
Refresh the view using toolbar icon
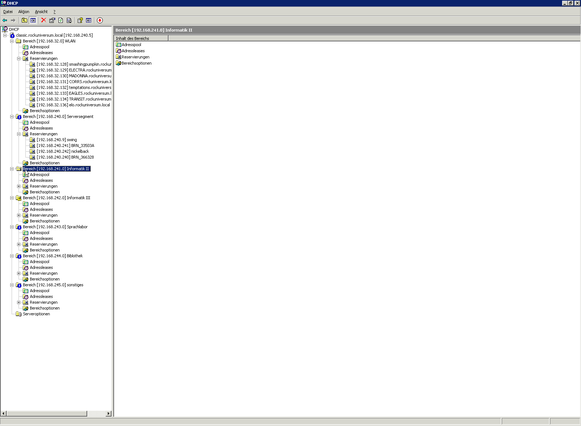tap(61, 20)
